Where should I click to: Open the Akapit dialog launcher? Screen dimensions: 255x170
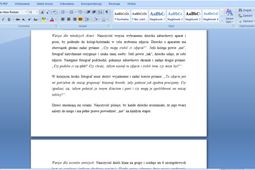(109, 26)
